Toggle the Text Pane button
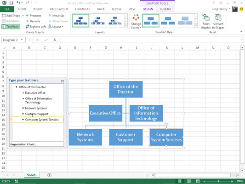 pos(11,27)
